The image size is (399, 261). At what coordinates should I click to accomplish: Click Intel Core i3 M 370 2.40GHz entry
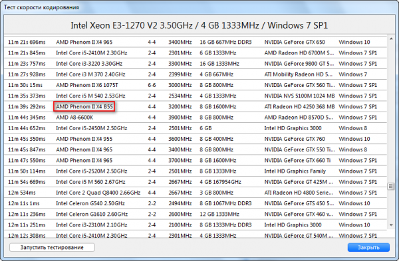coord(90,74)
